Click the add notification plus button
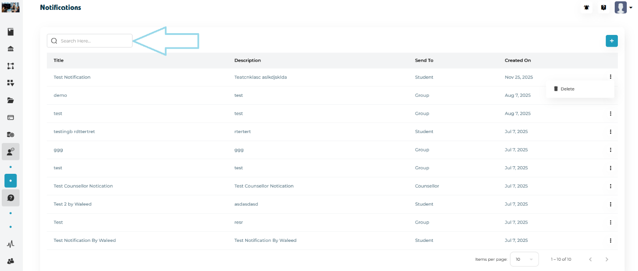Image resolution: width=638 pixels, height=271 pixels. (612, 41)
